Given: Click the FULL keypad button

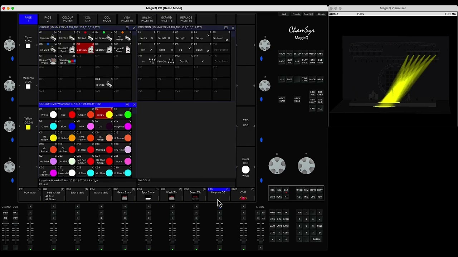Looking at the screenshot, I should pos(320,226).
